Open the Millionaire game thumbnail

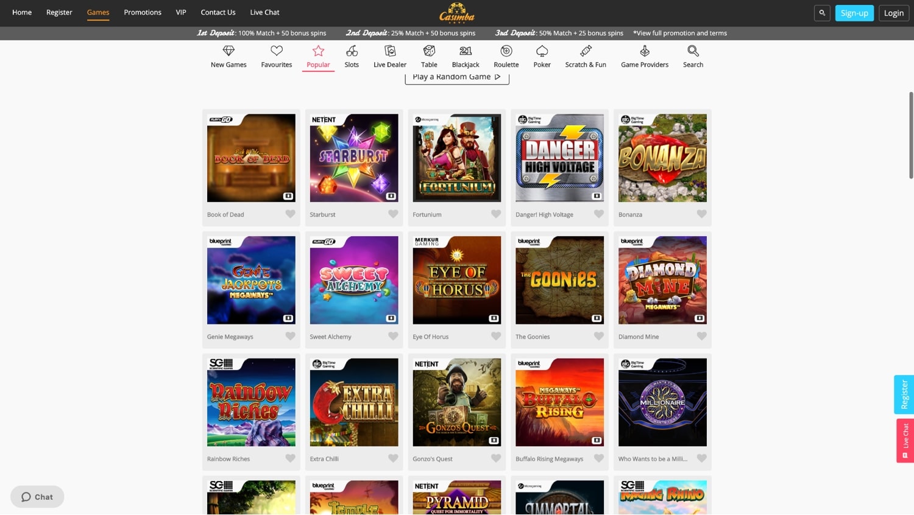pos(662,402)
